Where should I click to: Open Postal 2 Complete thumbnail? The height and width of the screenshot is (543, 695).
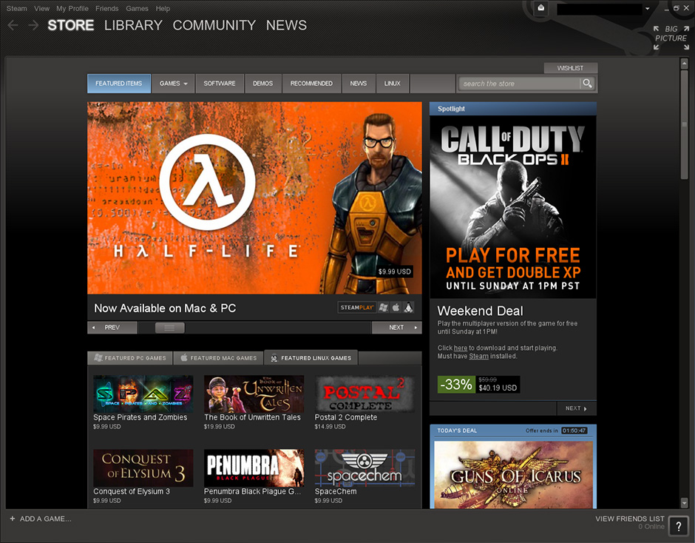[x=365, y=394]
